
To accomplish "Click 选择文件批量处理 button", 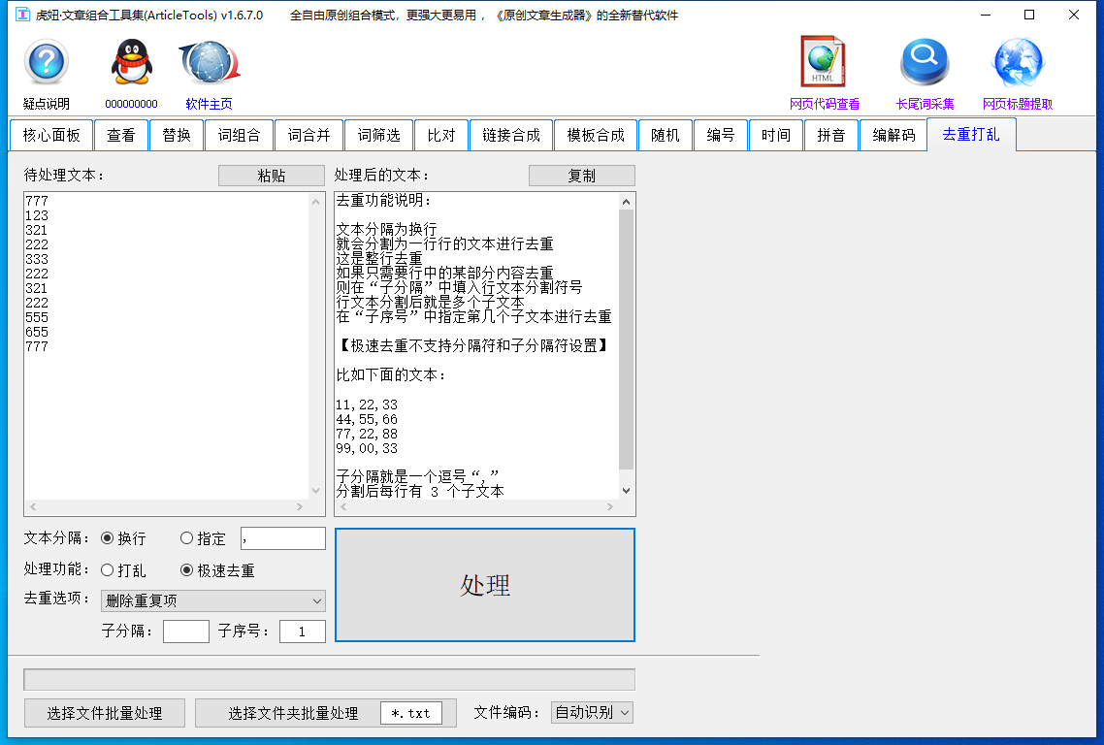I will [105, 713].
